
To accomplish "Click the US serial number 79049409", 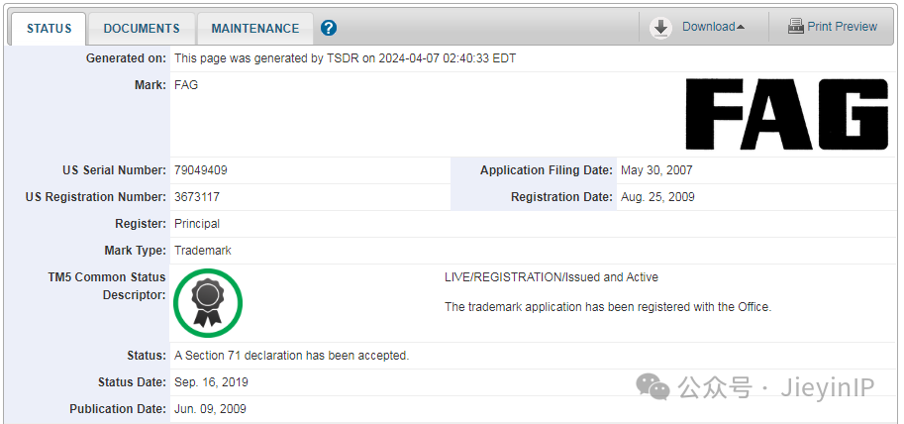I will tap(201, 170).
